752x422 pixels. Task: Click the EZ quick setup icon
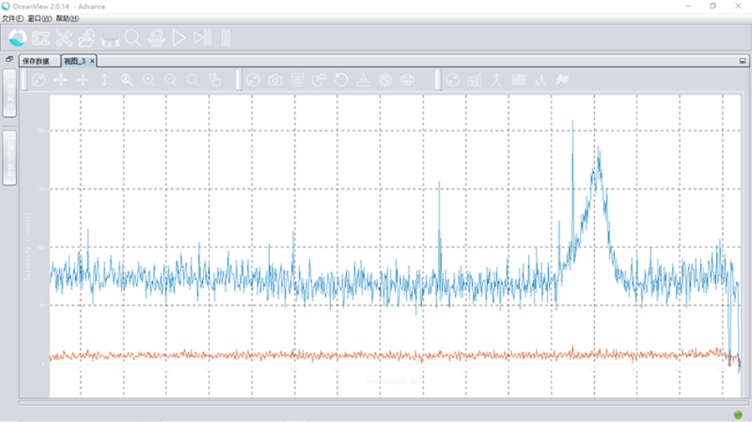[x=41, y=38]
